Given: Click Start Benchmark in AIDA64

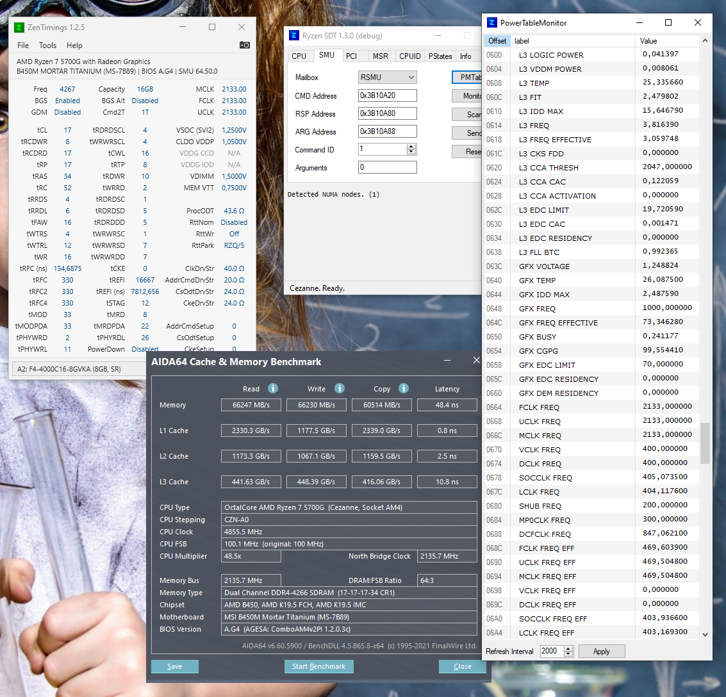Looking at the screenshot, I should 318,666.
